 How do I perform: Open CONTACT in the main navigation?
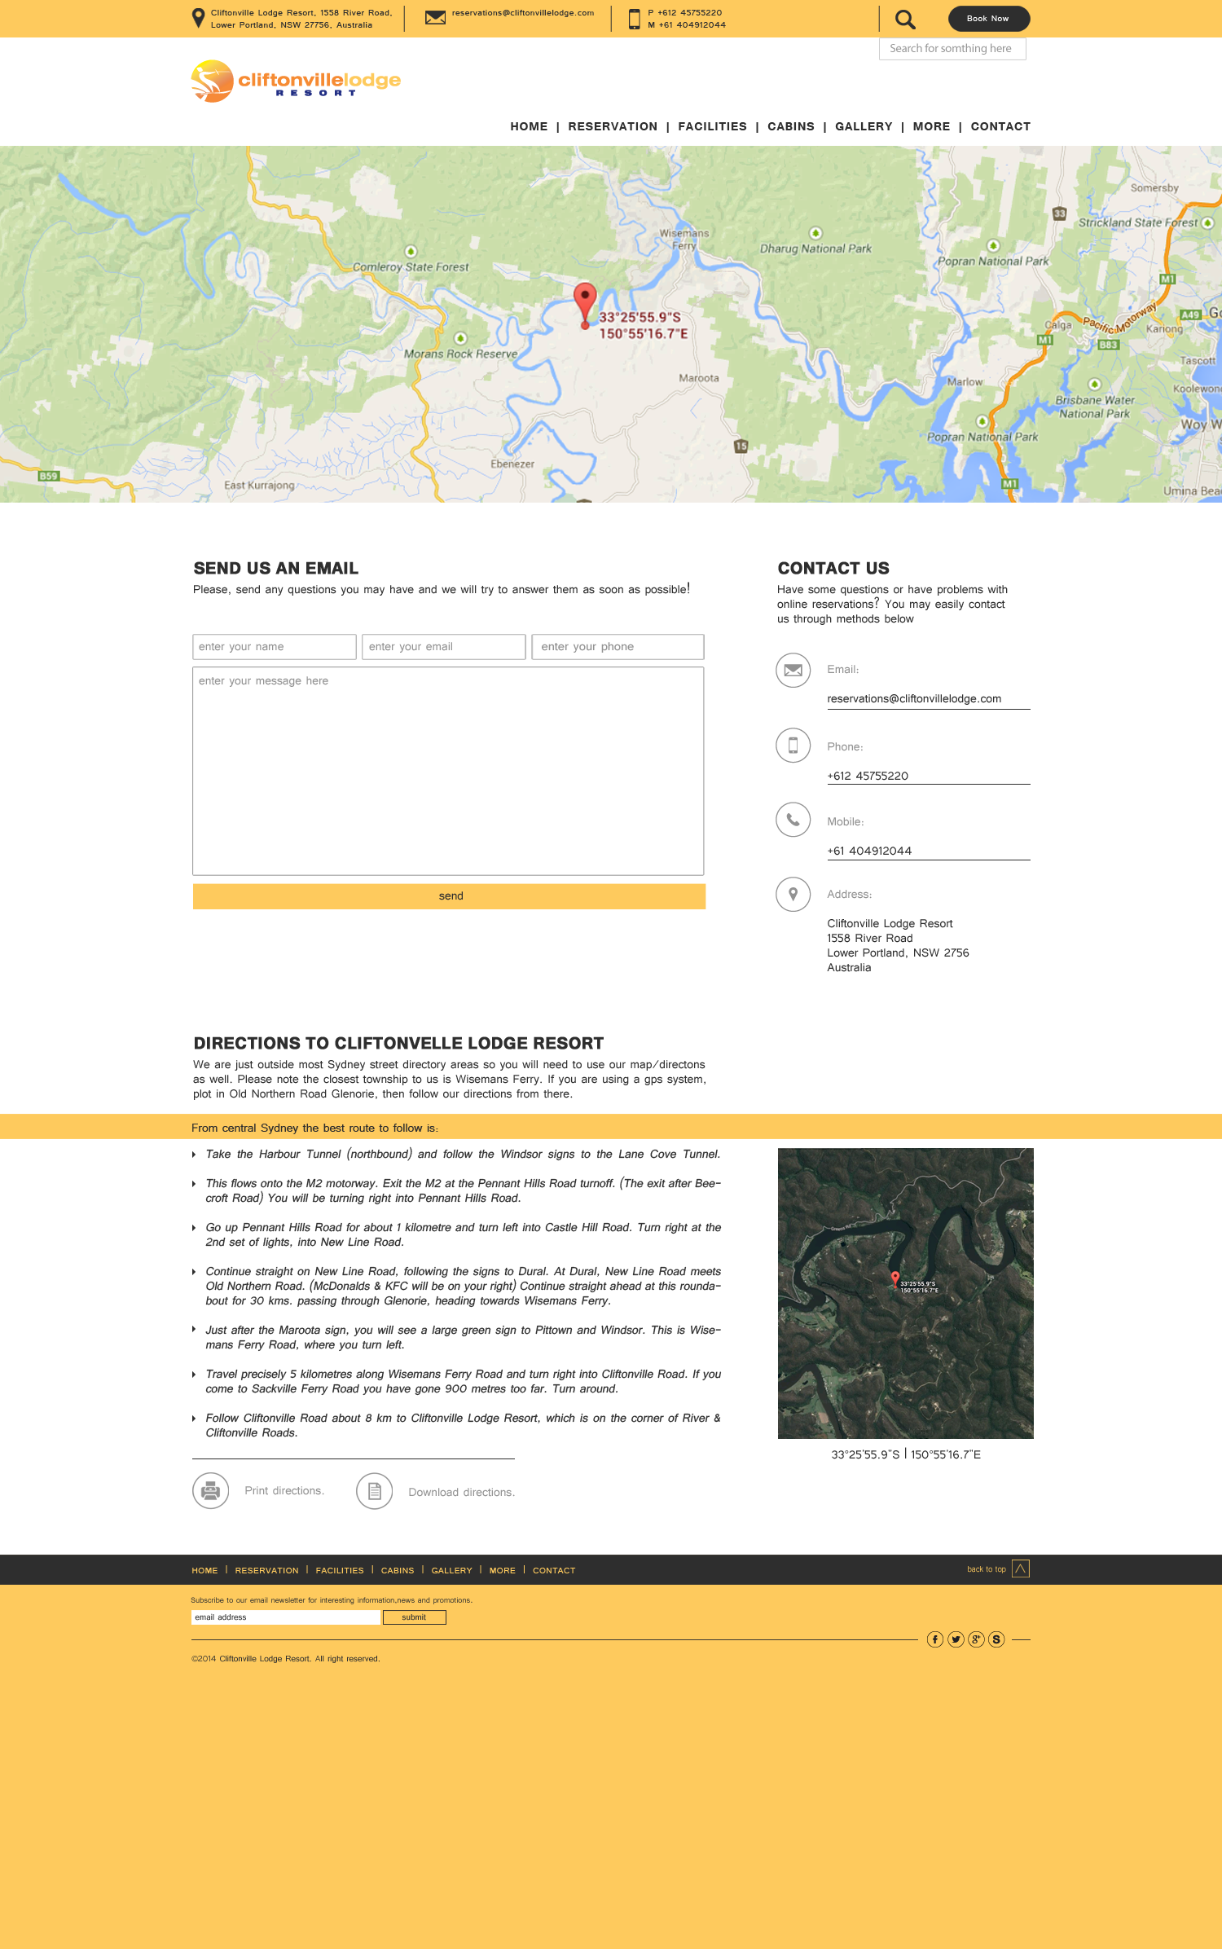1000,126
